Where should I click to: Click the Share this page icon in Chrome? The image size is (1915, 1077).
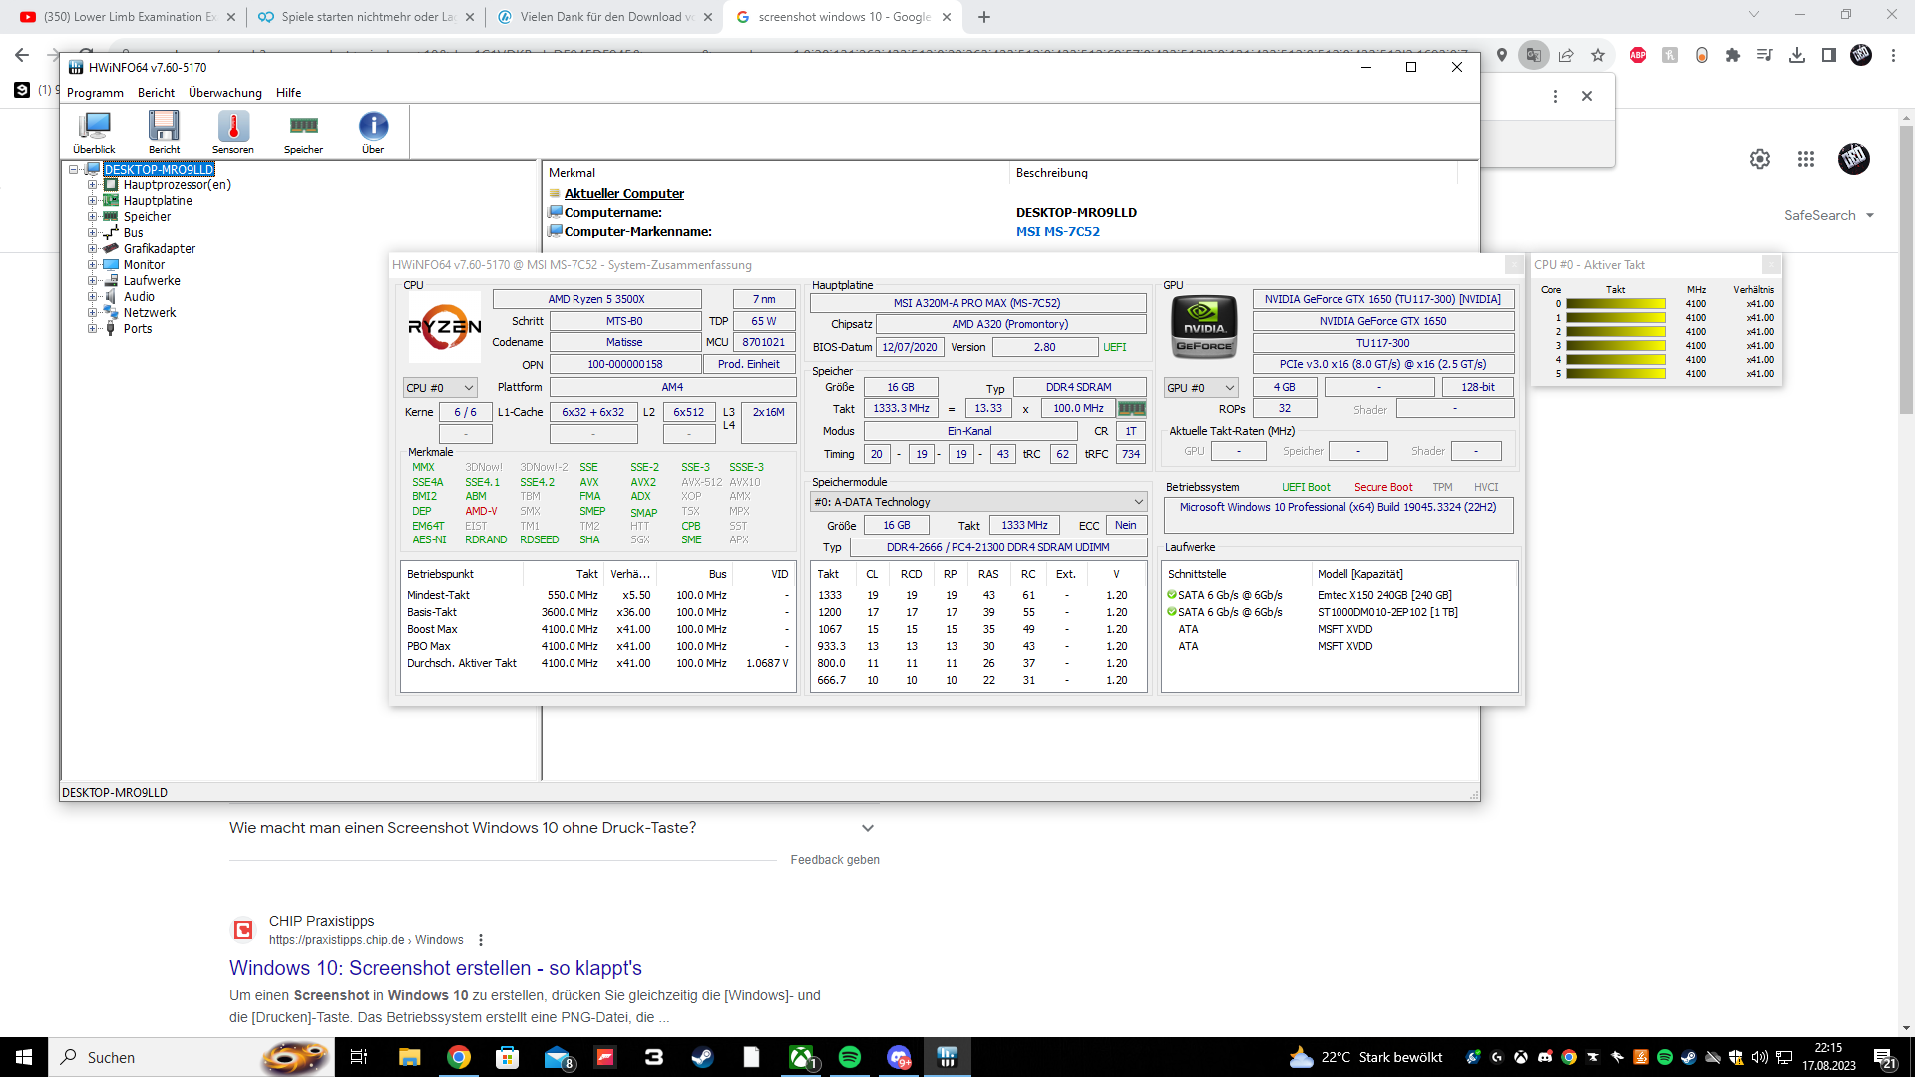[1566, 56]
